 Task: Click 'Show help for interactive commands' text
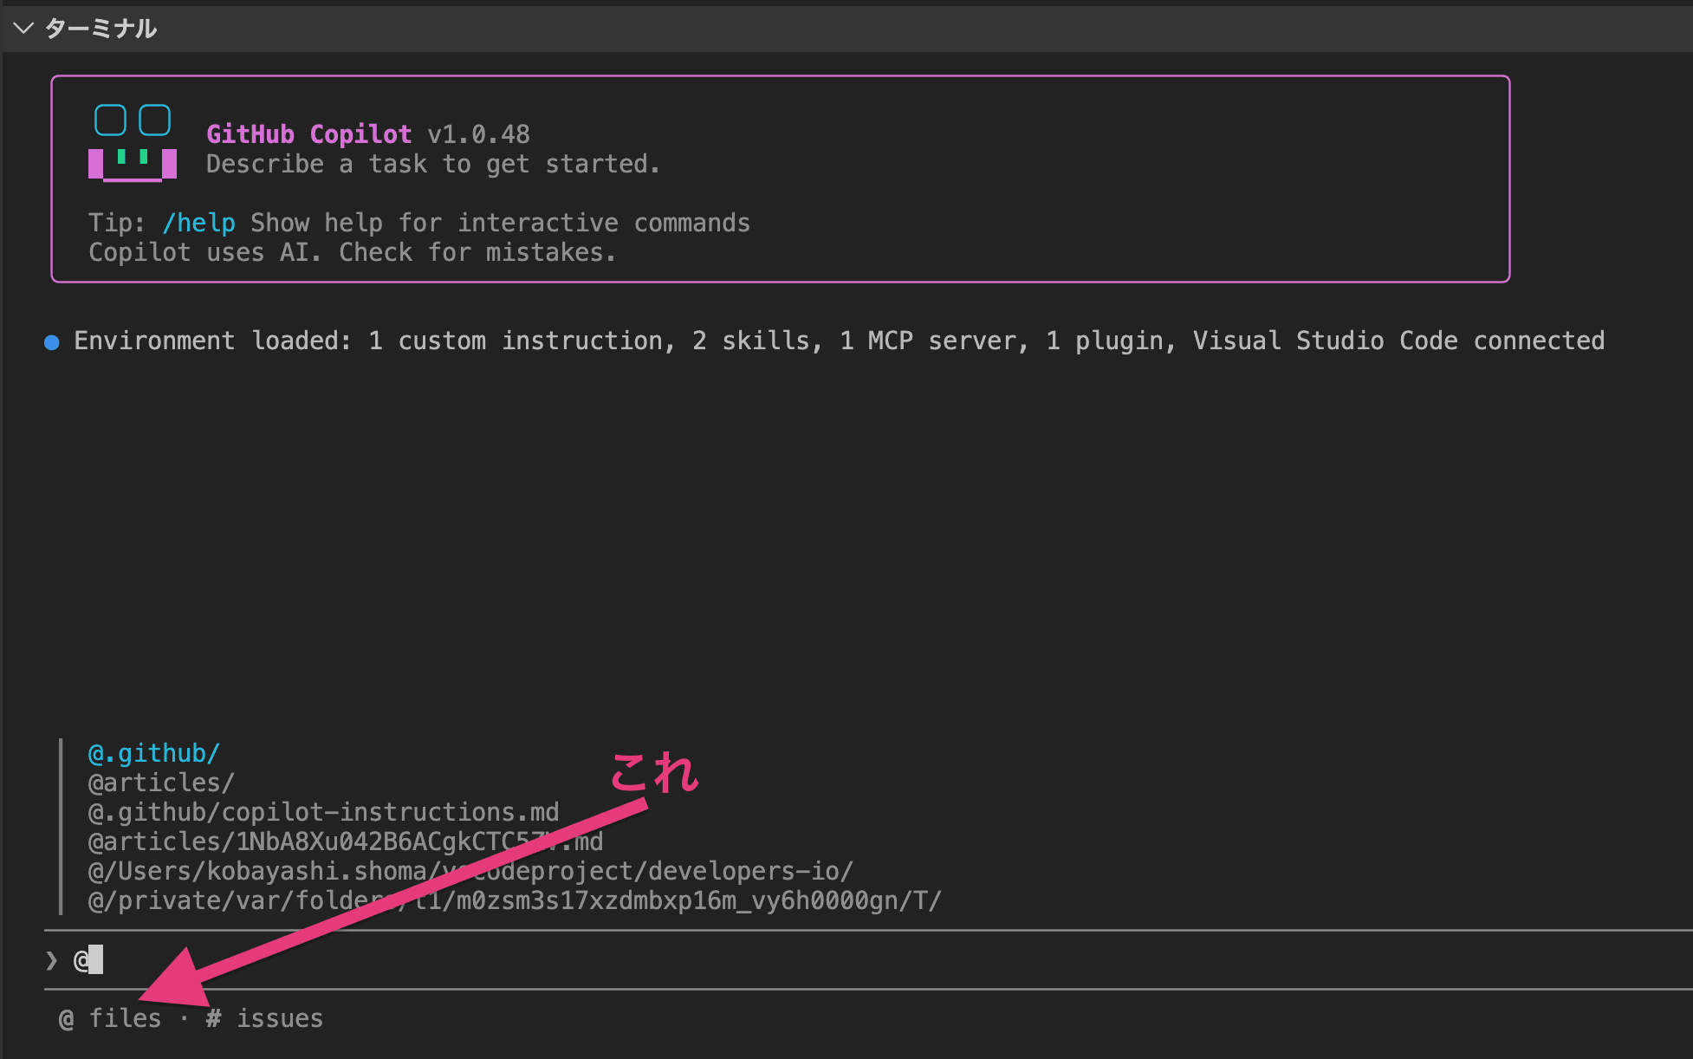(x=500, y=223)
